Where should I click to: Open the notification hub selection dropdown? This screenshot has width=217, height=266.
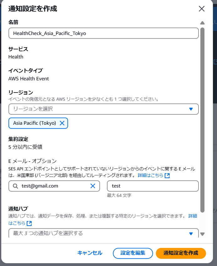pyautogui.click(x=103, y=233)
